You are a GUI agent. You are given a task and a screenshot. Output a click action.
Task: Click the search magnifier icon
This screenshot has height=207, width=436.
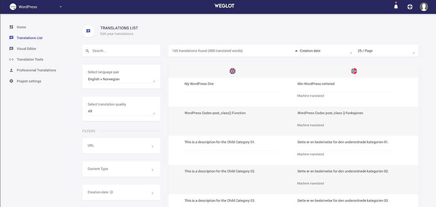coord(88,51)
